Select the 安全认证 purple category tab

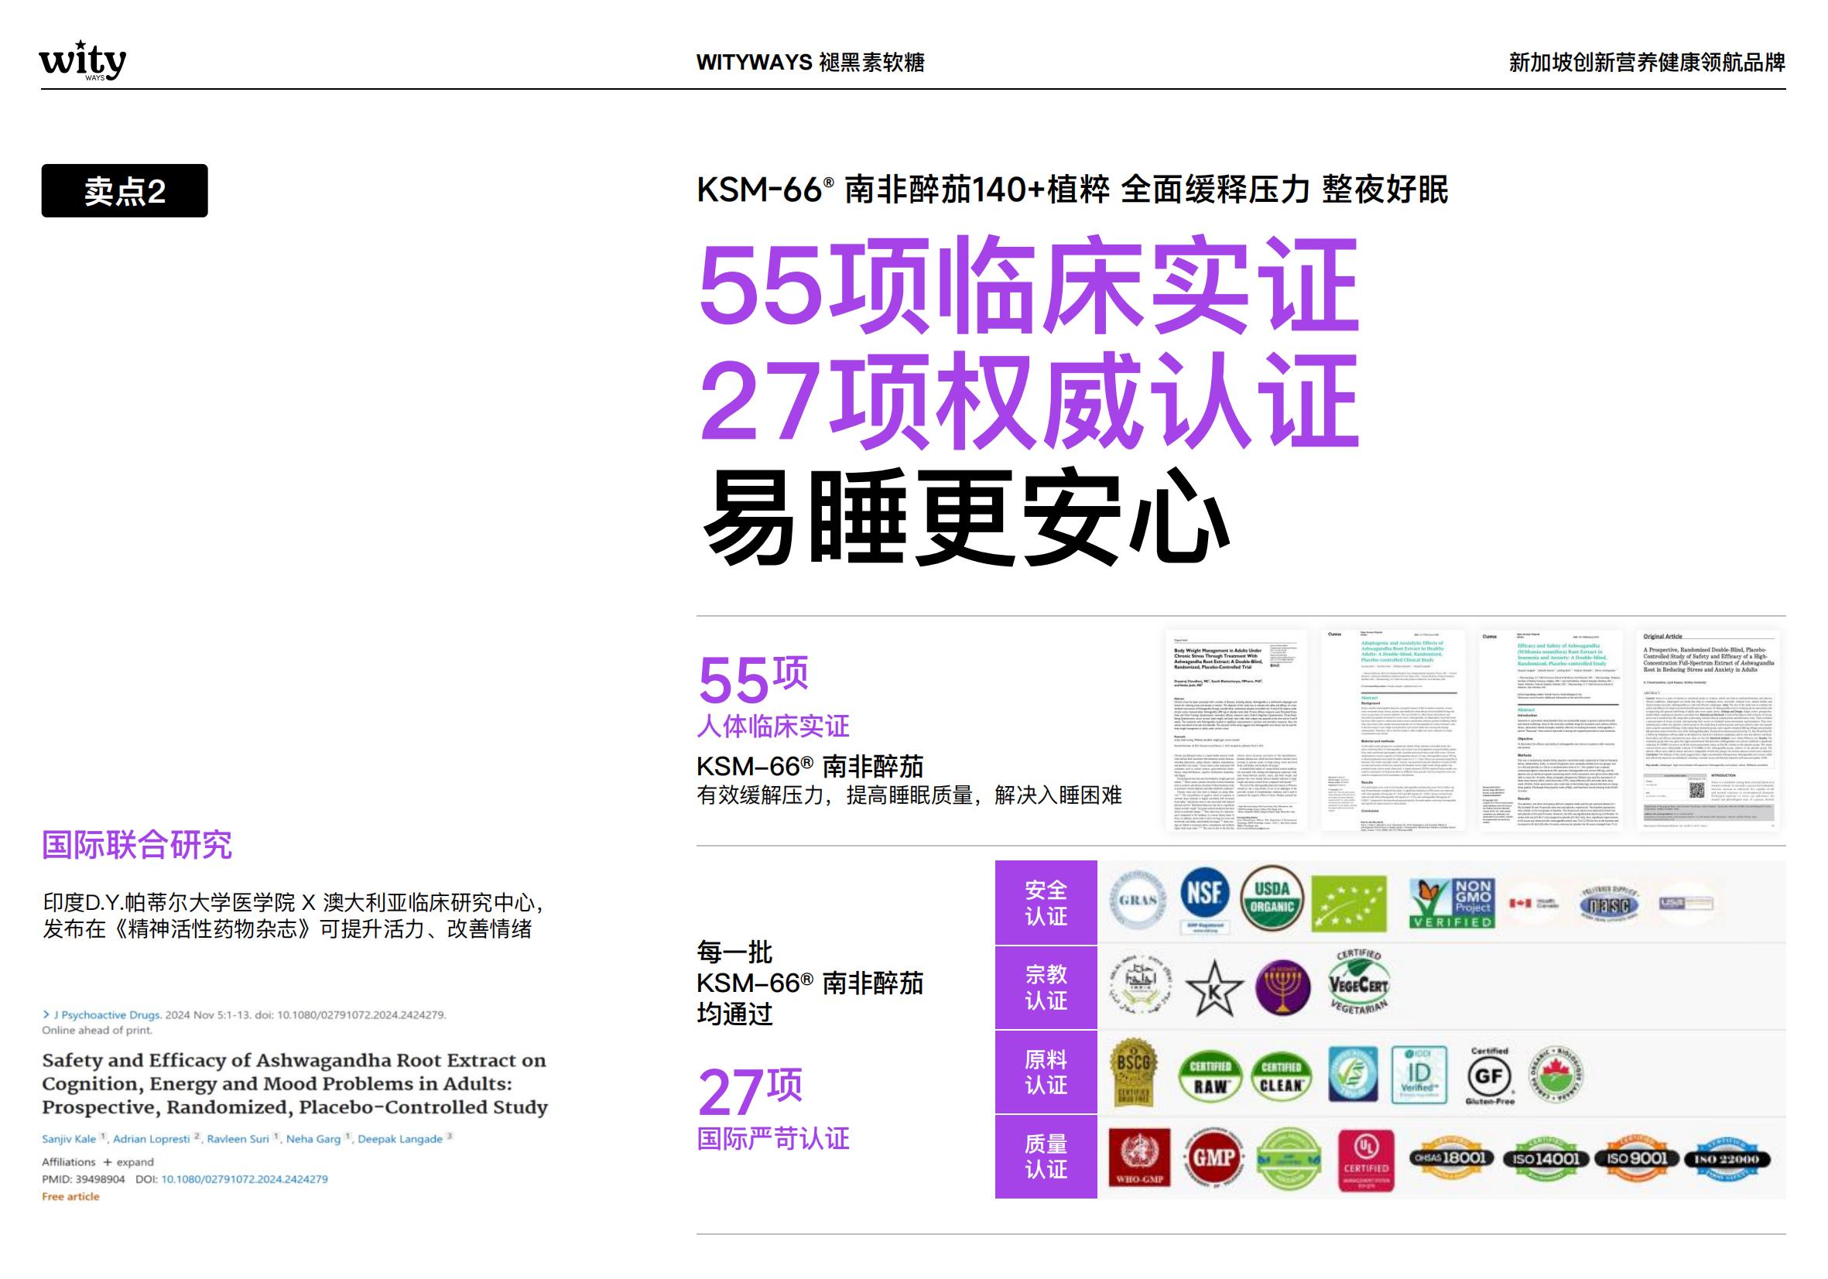pyautogui.click(x=1046, y=902)
